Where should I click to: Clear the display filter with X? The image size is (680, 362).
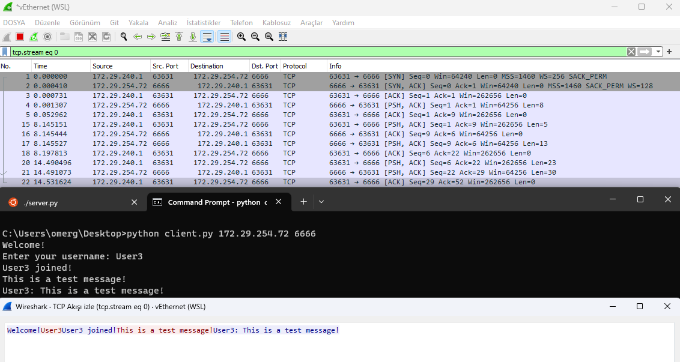click(631, 52)
